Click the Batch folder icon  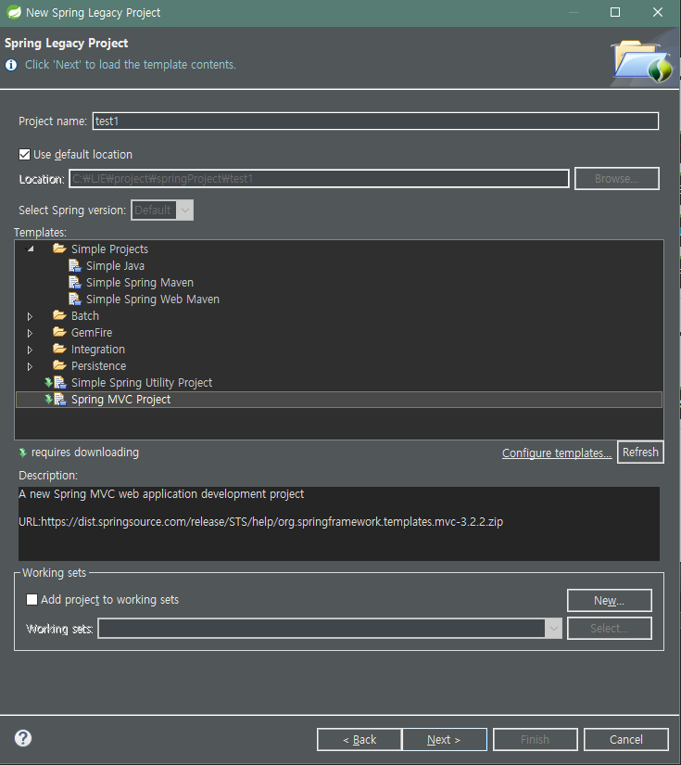[x=59, y=315]
